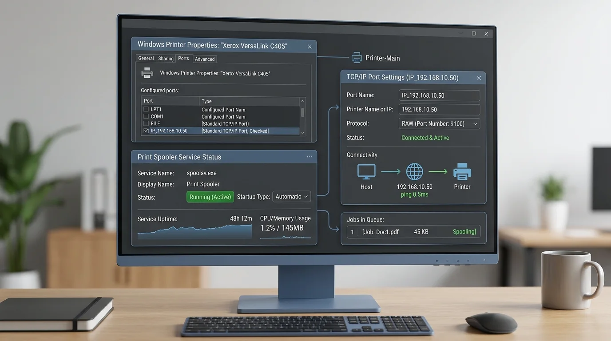The height and width of the screenshot is (341, 611).
Task: Select the Printer icon under Connectivity
Action: (462, 172)
